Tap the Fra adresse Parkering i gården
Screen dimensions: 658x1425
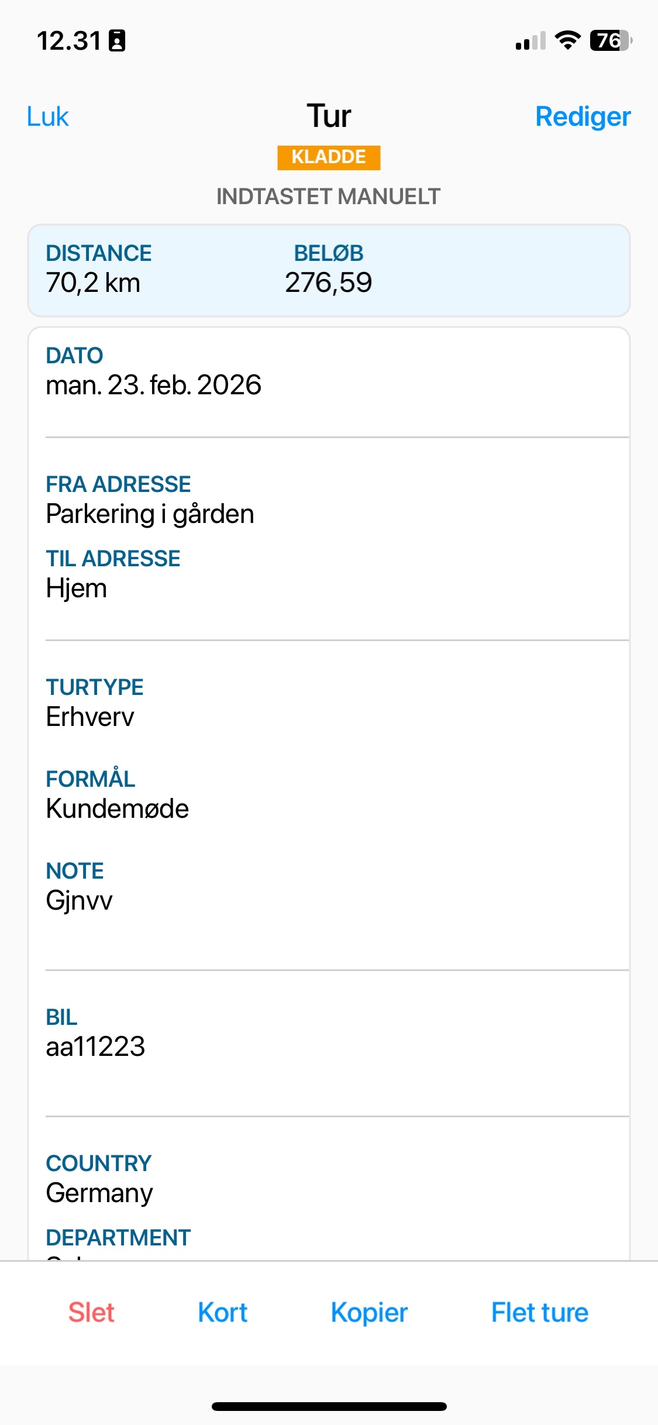pyautogui.click(x=150, y=515)
